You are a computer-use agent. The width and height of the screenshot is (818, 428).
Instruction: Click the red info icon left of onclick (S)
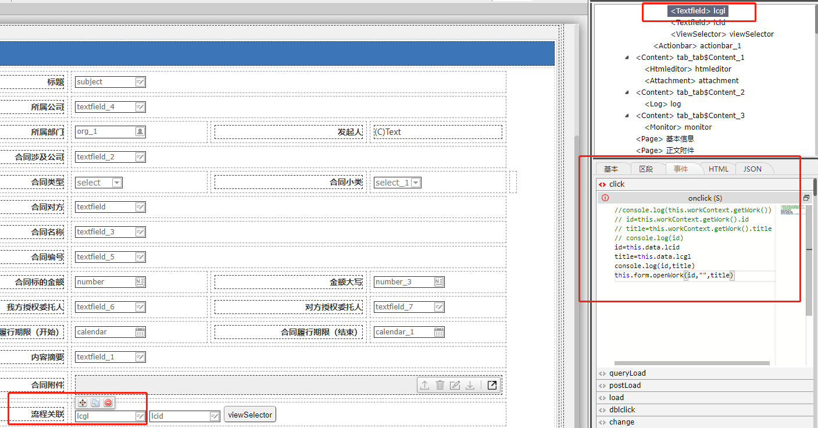tap(605, 198)
